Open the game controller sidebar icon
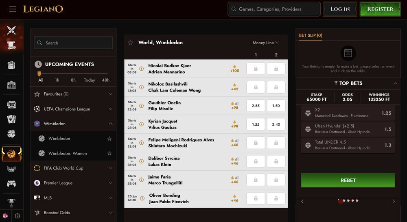Image resolution: width=407 pixels, height=222 pixels. click(11, 184)
